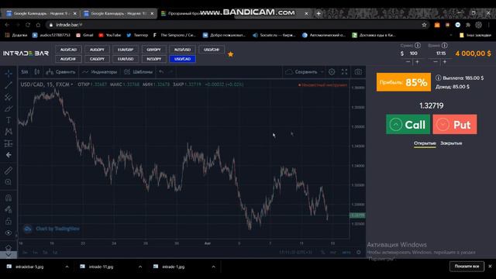
Task: Click the red Put button
Action: [455, 124]
